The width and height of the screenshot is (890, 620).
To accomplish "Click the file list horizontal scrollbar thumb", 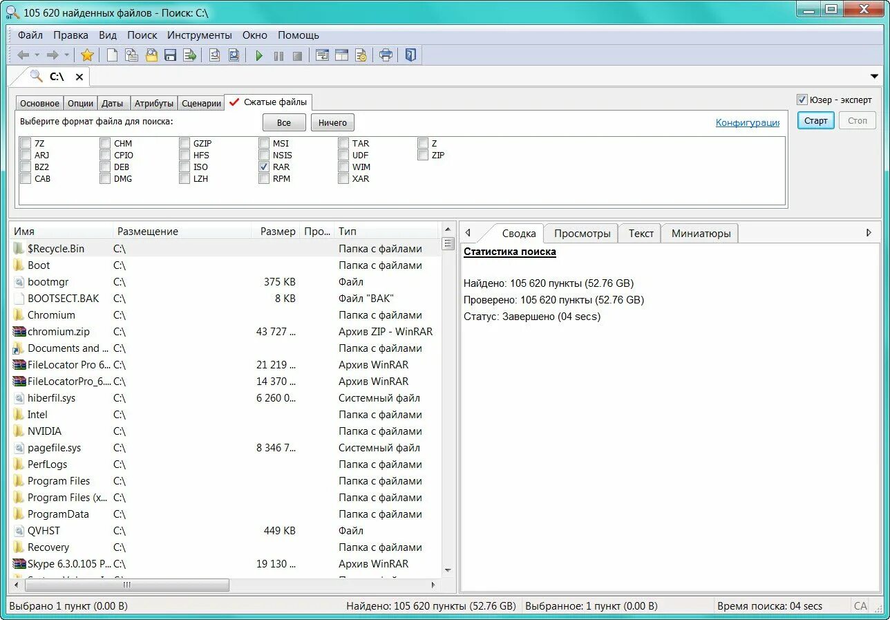I will coord(127,585).
